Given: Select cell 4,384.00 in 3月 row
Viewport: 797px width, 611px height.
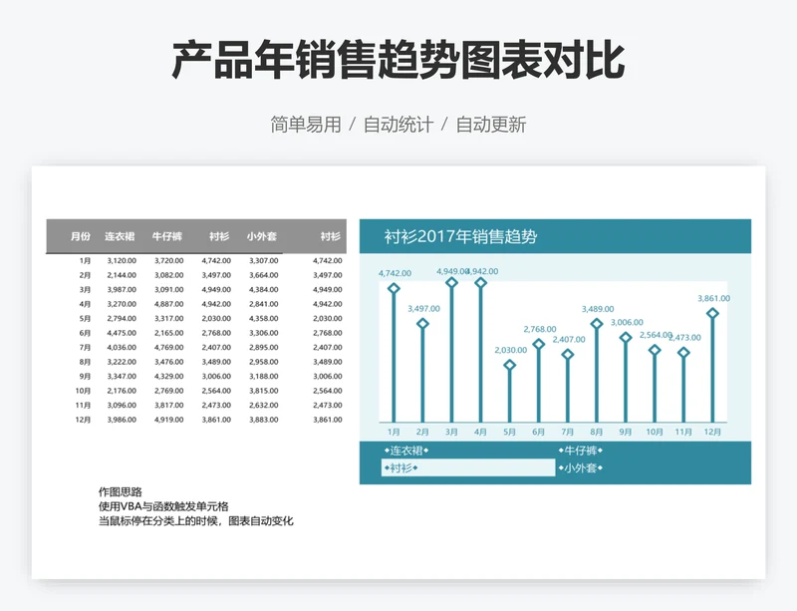Looking at the screenshot, I should coord(263,289).
